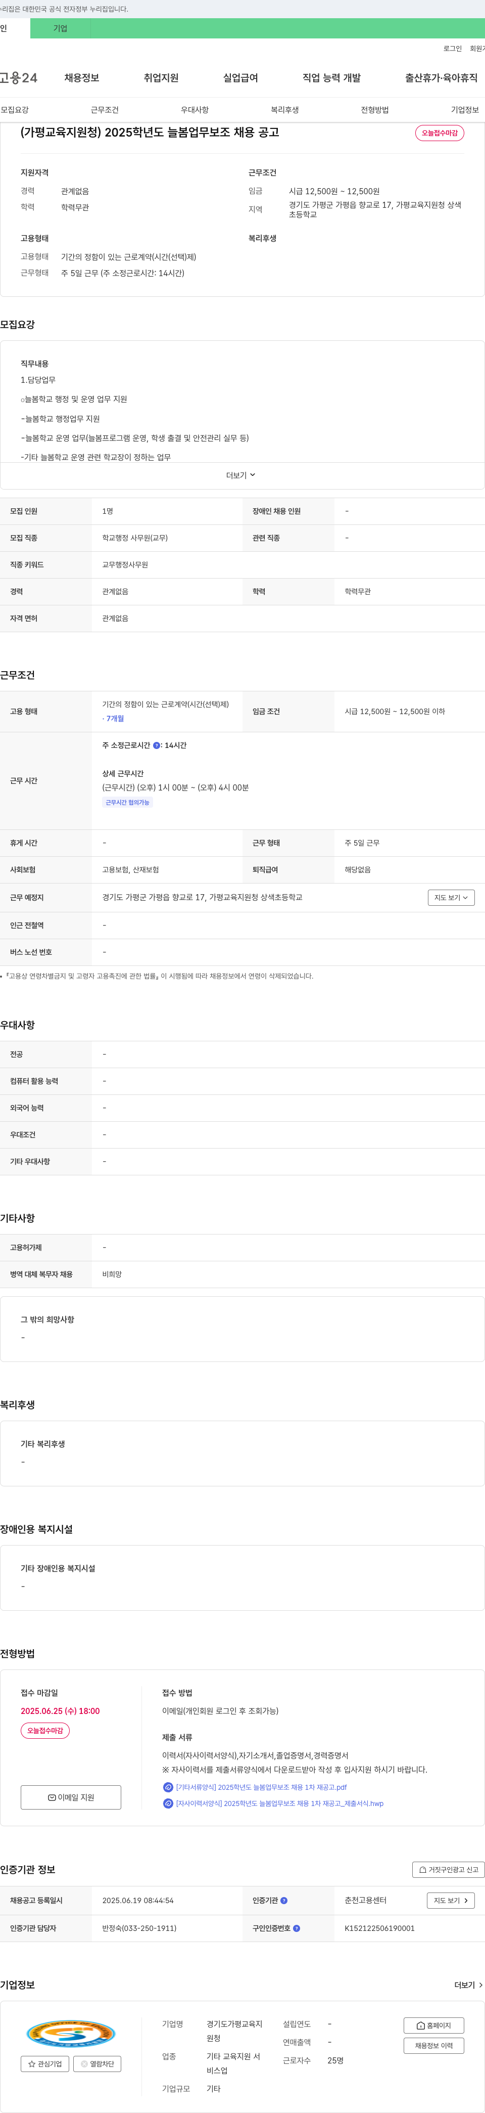Open 더보기 in 기업정보 section
Viewport: 485px width, 2113px height.
click(x=468, y=1985)
